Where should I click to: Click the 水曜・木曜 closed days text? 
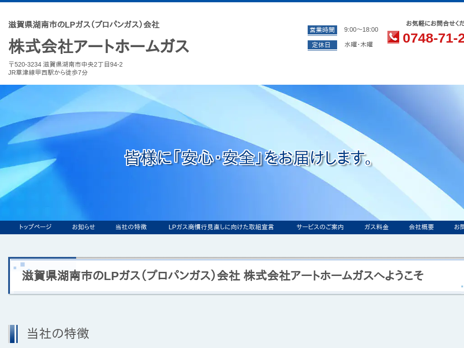[358, 45]
